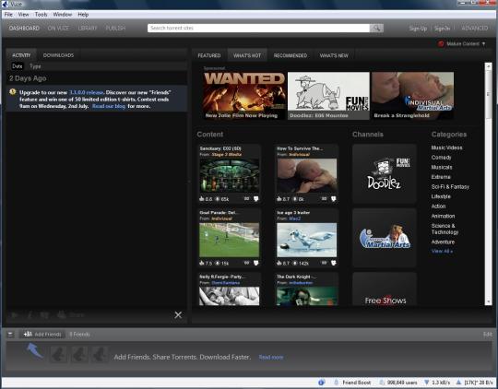Click the shield icon on Goal Parade card
The image size is (498, 389).
click(256, 263)
